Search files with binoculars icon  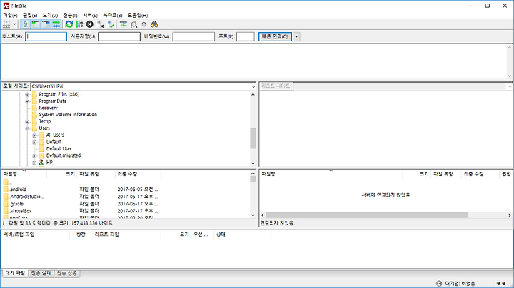154,24
